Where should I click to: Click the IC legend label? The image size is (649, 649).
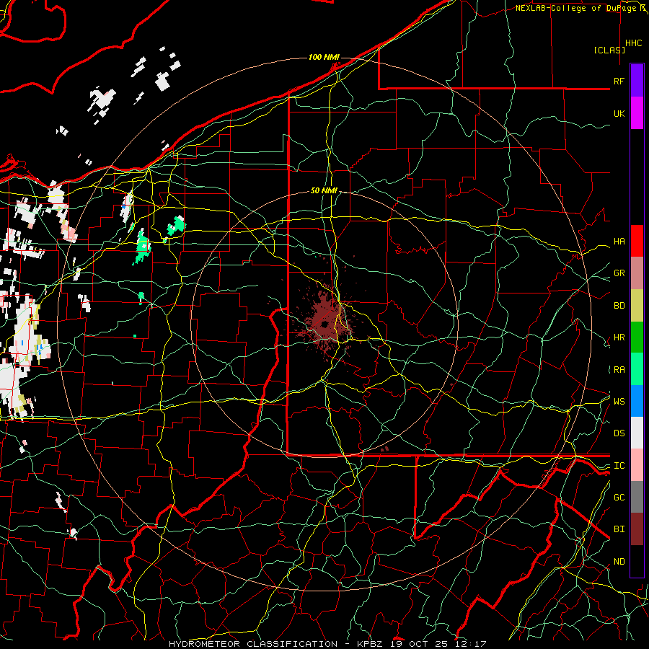point(619,466)
